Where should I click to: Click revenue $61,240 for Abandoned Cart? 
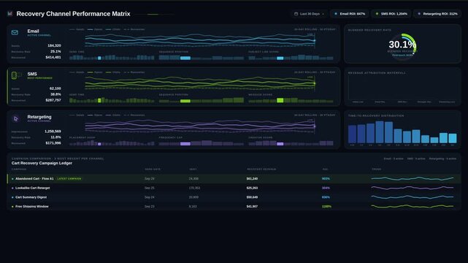click(252, 178)
